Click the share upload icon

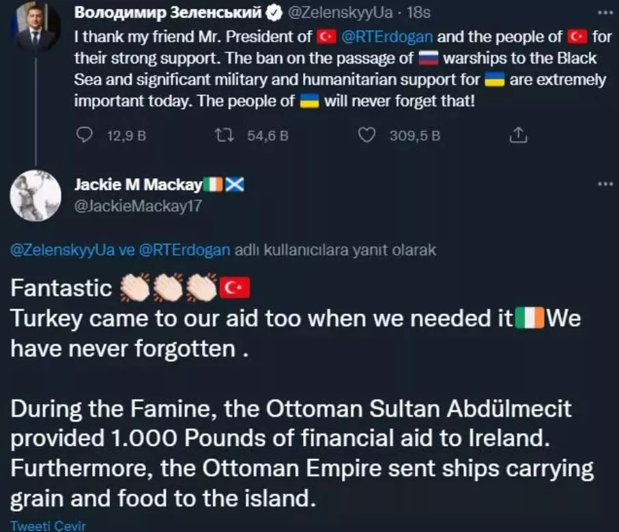click(519, 135)
